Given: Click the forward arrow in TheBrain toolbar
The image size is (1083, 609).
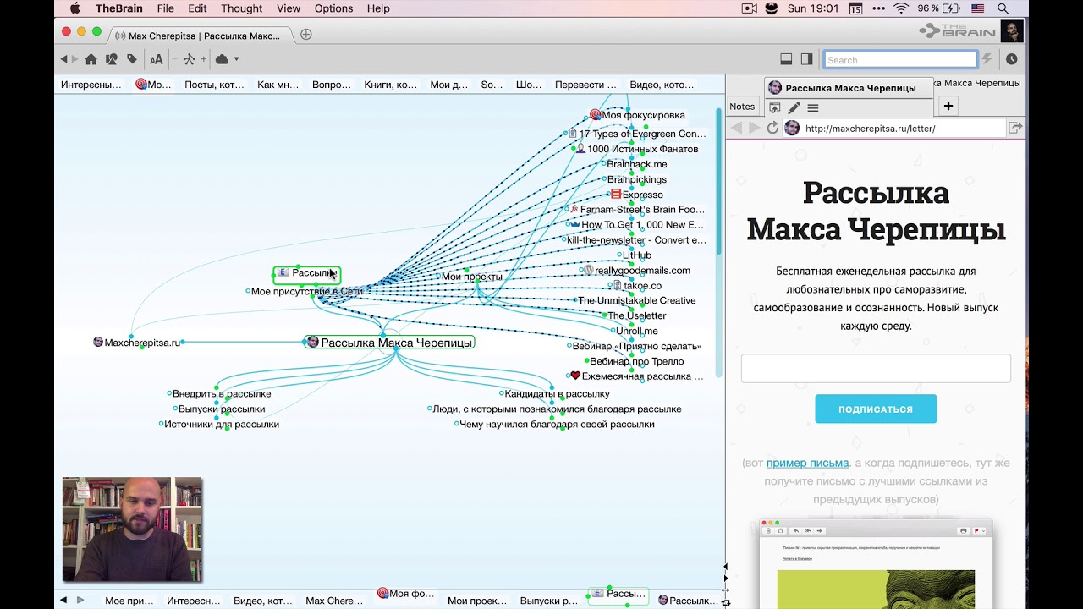Looking at the screenshot, I should tap(74, 59).
